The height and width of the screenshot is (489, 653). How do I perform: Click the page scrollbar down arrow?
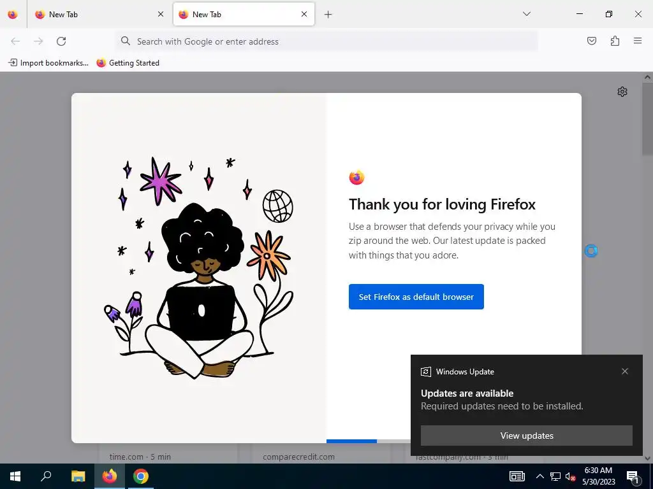click(x=647, y=458)
